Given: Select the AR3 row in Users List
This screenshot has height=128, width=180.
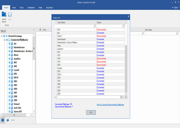Looking at the screenshot, I should pyautogui.click(x=91, y=58).
